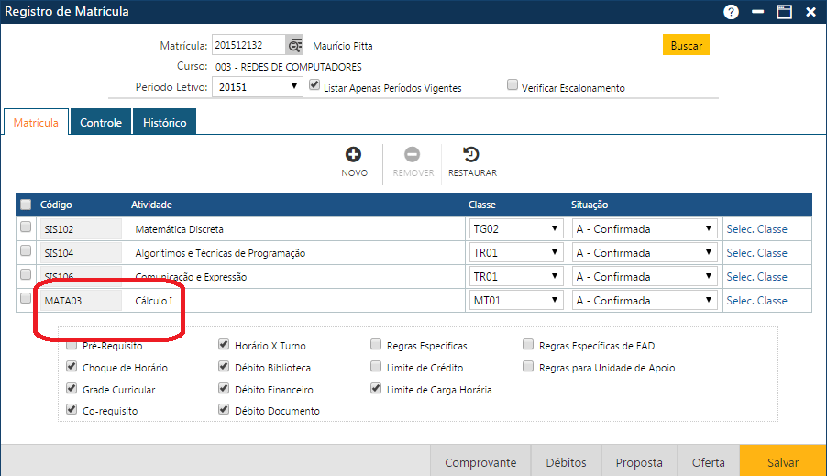Screen dimensions: 827x476
Task: Toggle Débito Financeiro checkbox
Action: (x=224, y=388)
